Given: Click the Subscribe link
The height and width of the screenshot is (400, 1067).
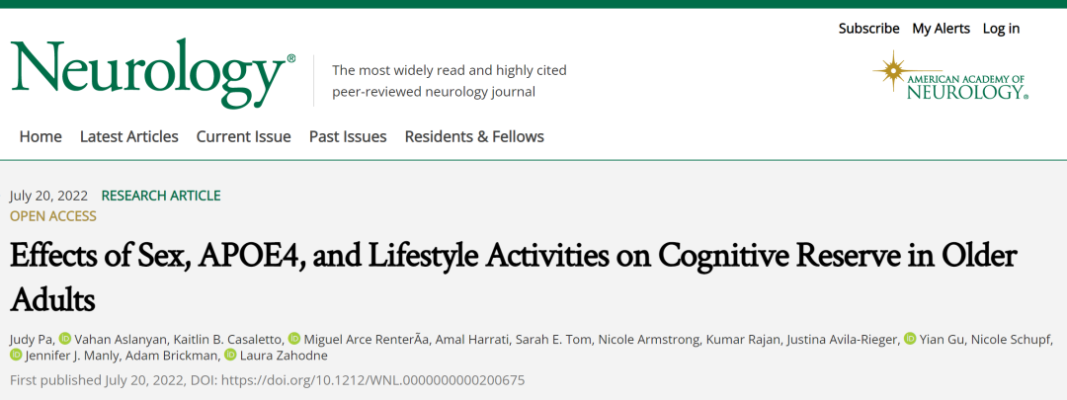Looking at the screenshot, I should pos(869,29).
